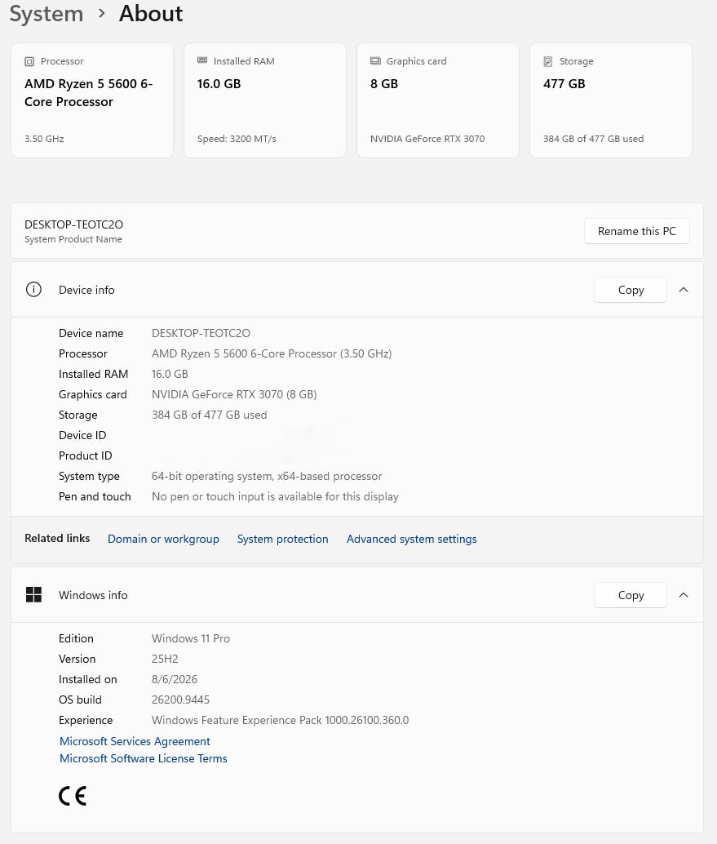
Task: Click the Device info circle icon
Action: [33, 290]
